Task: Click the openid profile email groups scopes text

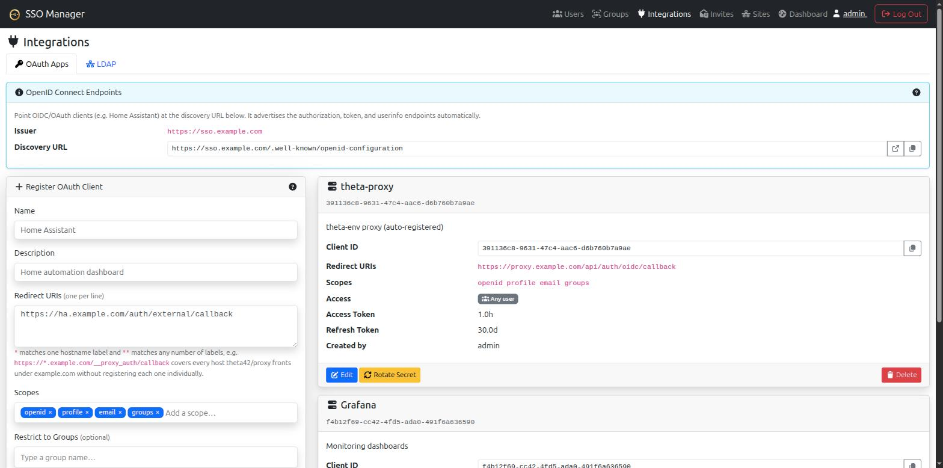Action: [x=533, y=283]
